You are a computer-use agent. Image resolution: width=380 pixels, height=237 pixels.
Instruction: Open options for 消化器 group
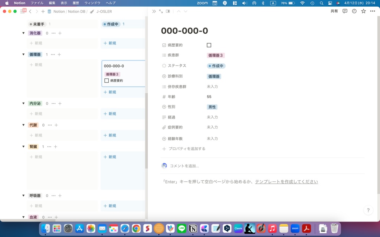point(53,33)
